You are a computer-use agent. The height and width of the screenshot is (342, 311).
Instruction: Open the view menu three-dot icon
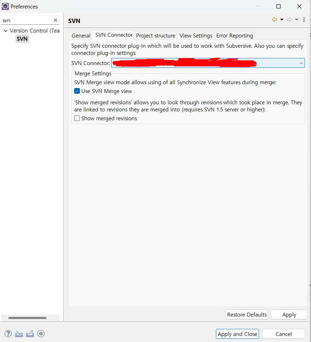304,20
